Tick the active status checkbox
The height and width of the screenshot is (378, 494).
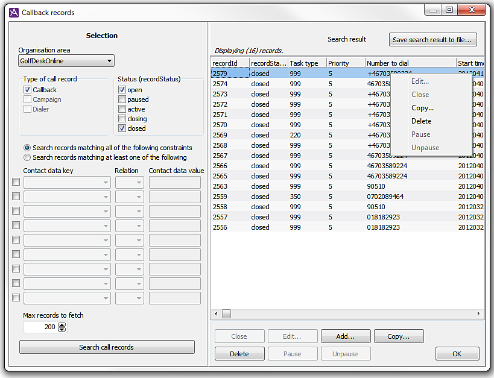point(122,109)
